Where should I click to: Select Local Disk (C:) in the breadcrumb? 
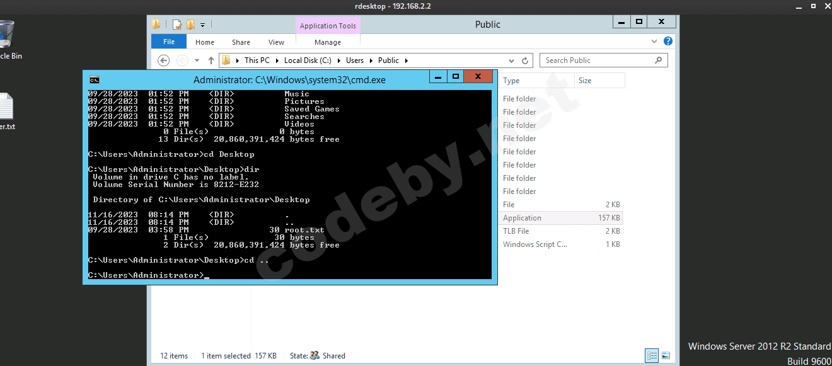tap(308, 60)
